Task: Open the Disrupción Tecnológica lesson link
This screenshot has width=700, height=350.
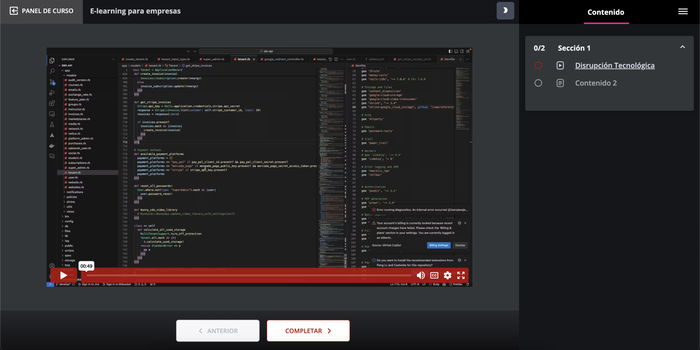Action: pyautogui.click(x=615, y=66)
